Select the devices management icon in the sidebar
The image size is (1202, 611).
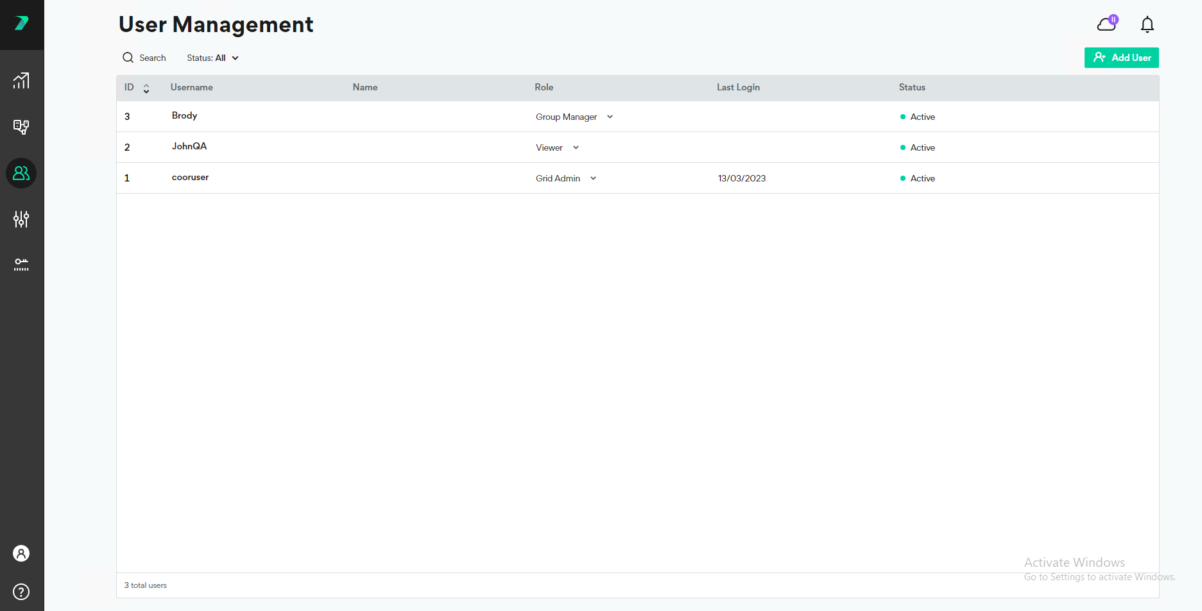coord(21,127)
